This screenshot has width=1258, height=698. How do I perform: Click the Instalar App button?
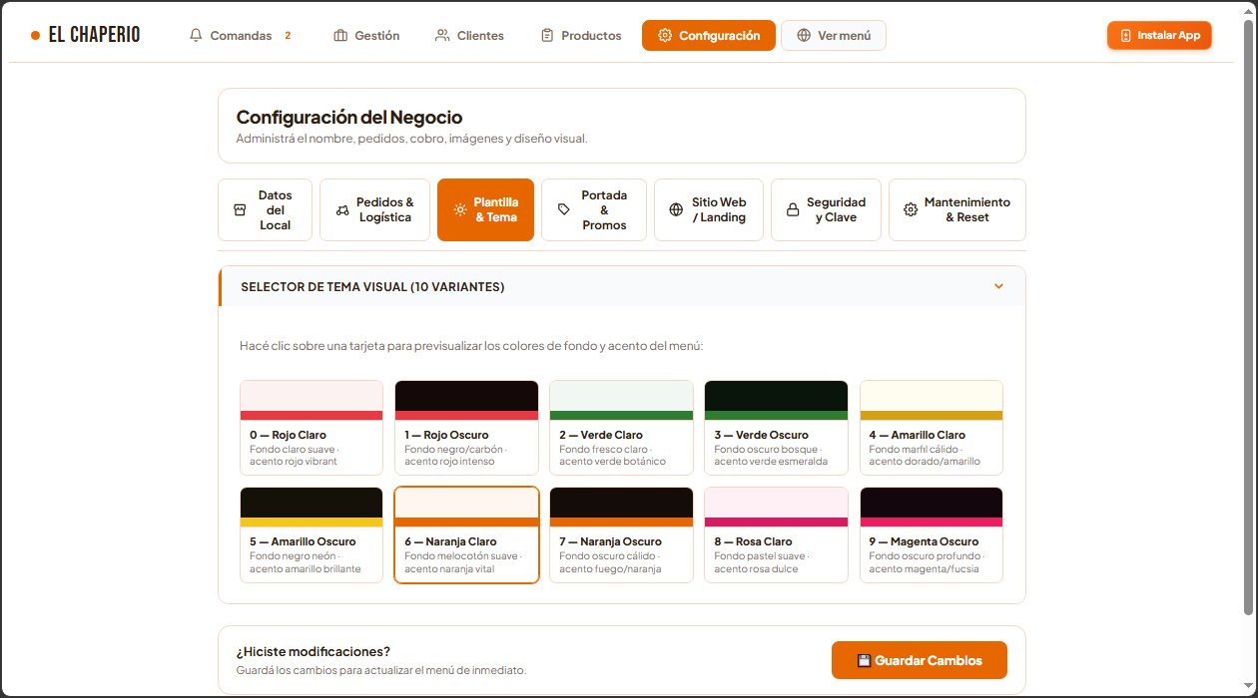point(1159,35)
